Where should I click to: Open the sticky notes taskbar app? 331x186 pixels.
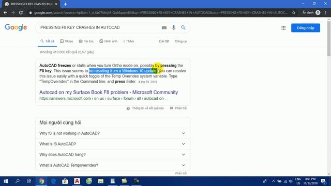(x=124, y=181)
